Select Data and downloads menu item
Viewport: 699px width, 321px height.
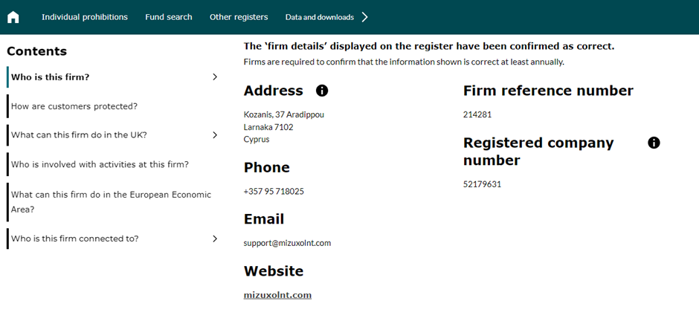319,17
